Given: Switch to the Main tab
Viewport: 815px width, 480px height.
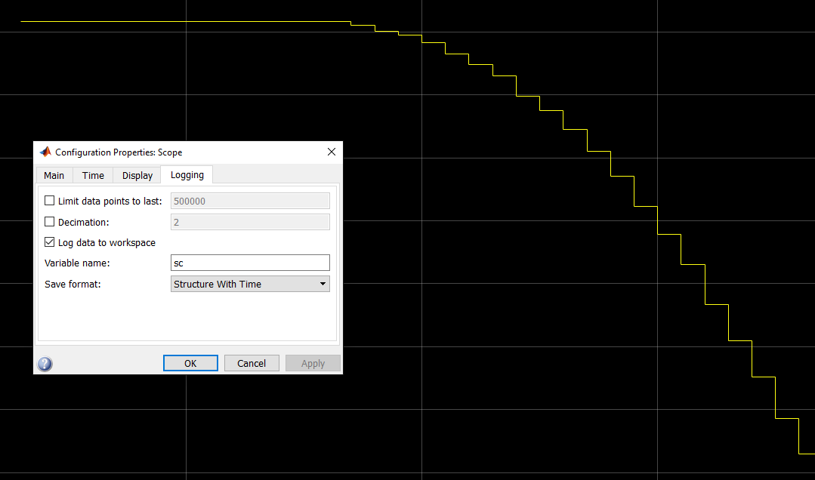Looking at the screenshot, I should tap(54, 175).
